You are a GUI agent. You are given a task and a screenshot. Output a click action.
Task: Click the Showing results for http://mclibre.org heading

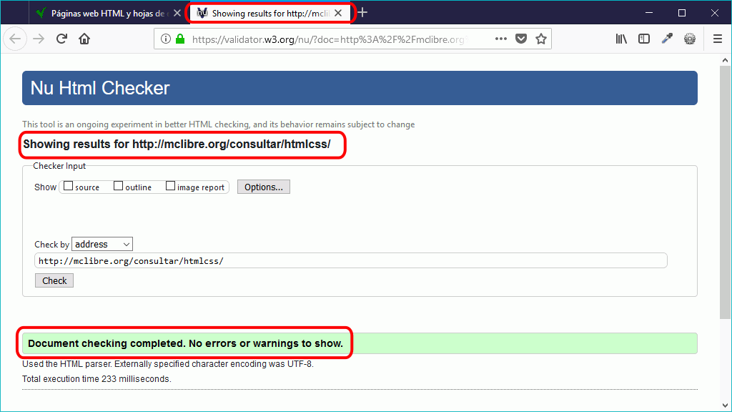(177, 144)
